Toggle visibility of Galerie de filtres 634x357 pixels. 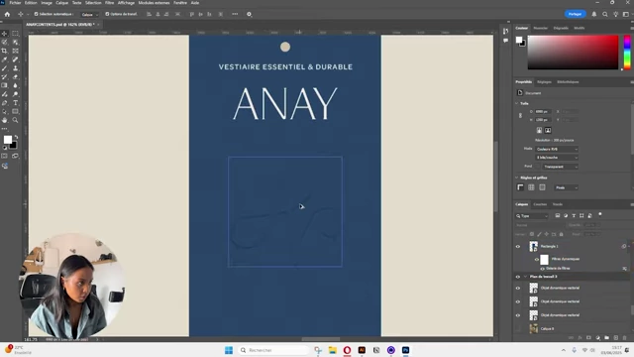(x=542, y=269)
